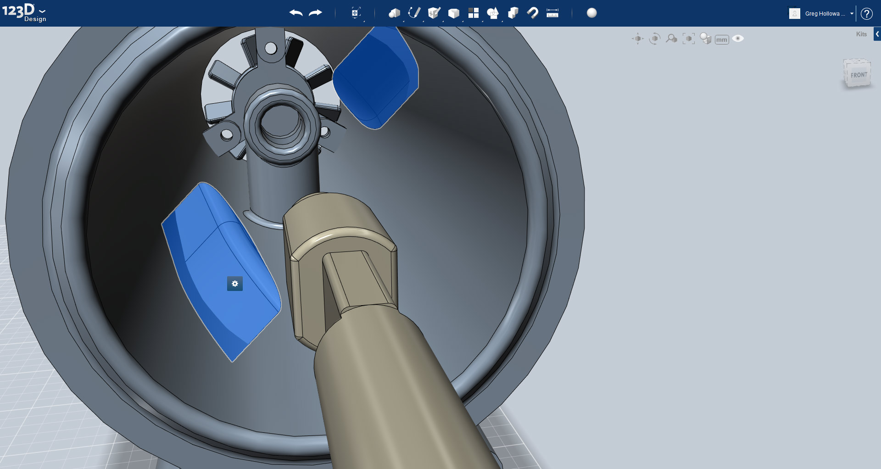Click the FRONT face of view cube
The image size is (881, 469).
point(858,75)
